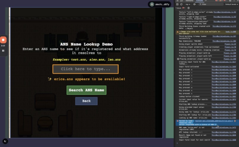239x147 pixels.
Task: Show more DevTools tabs
Action: coord(206,1)
